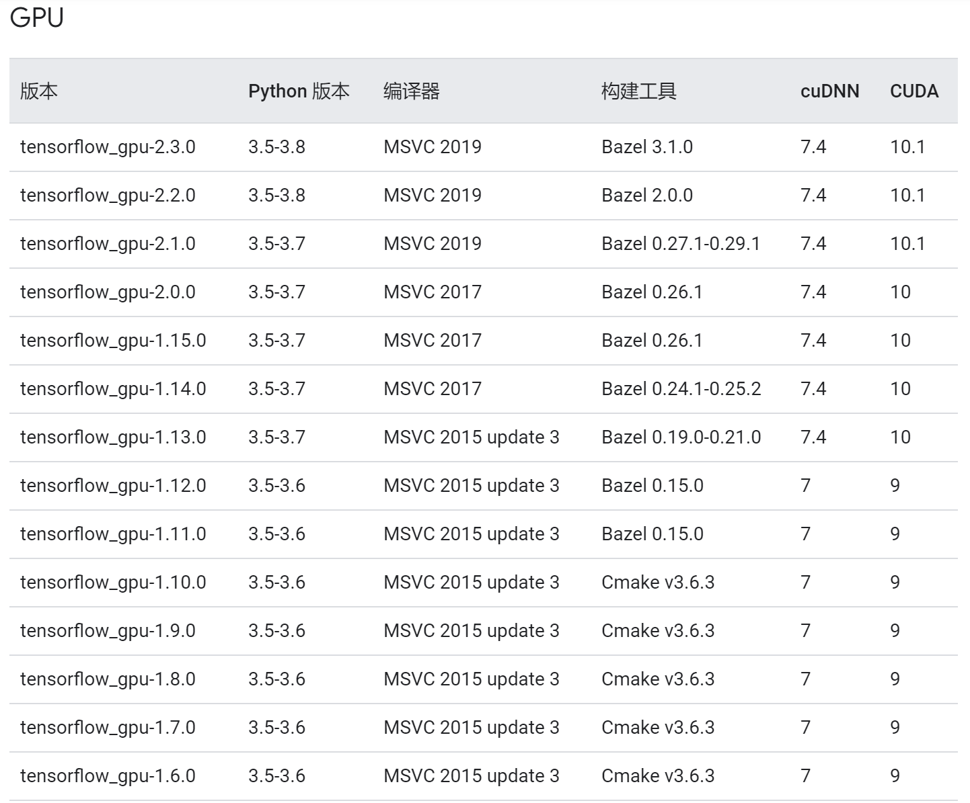Click Cmake v3.6.3 in tensorflow_gpu-1.6.0 row
Screen dimensions: 970x803
[x=658, y=776]
